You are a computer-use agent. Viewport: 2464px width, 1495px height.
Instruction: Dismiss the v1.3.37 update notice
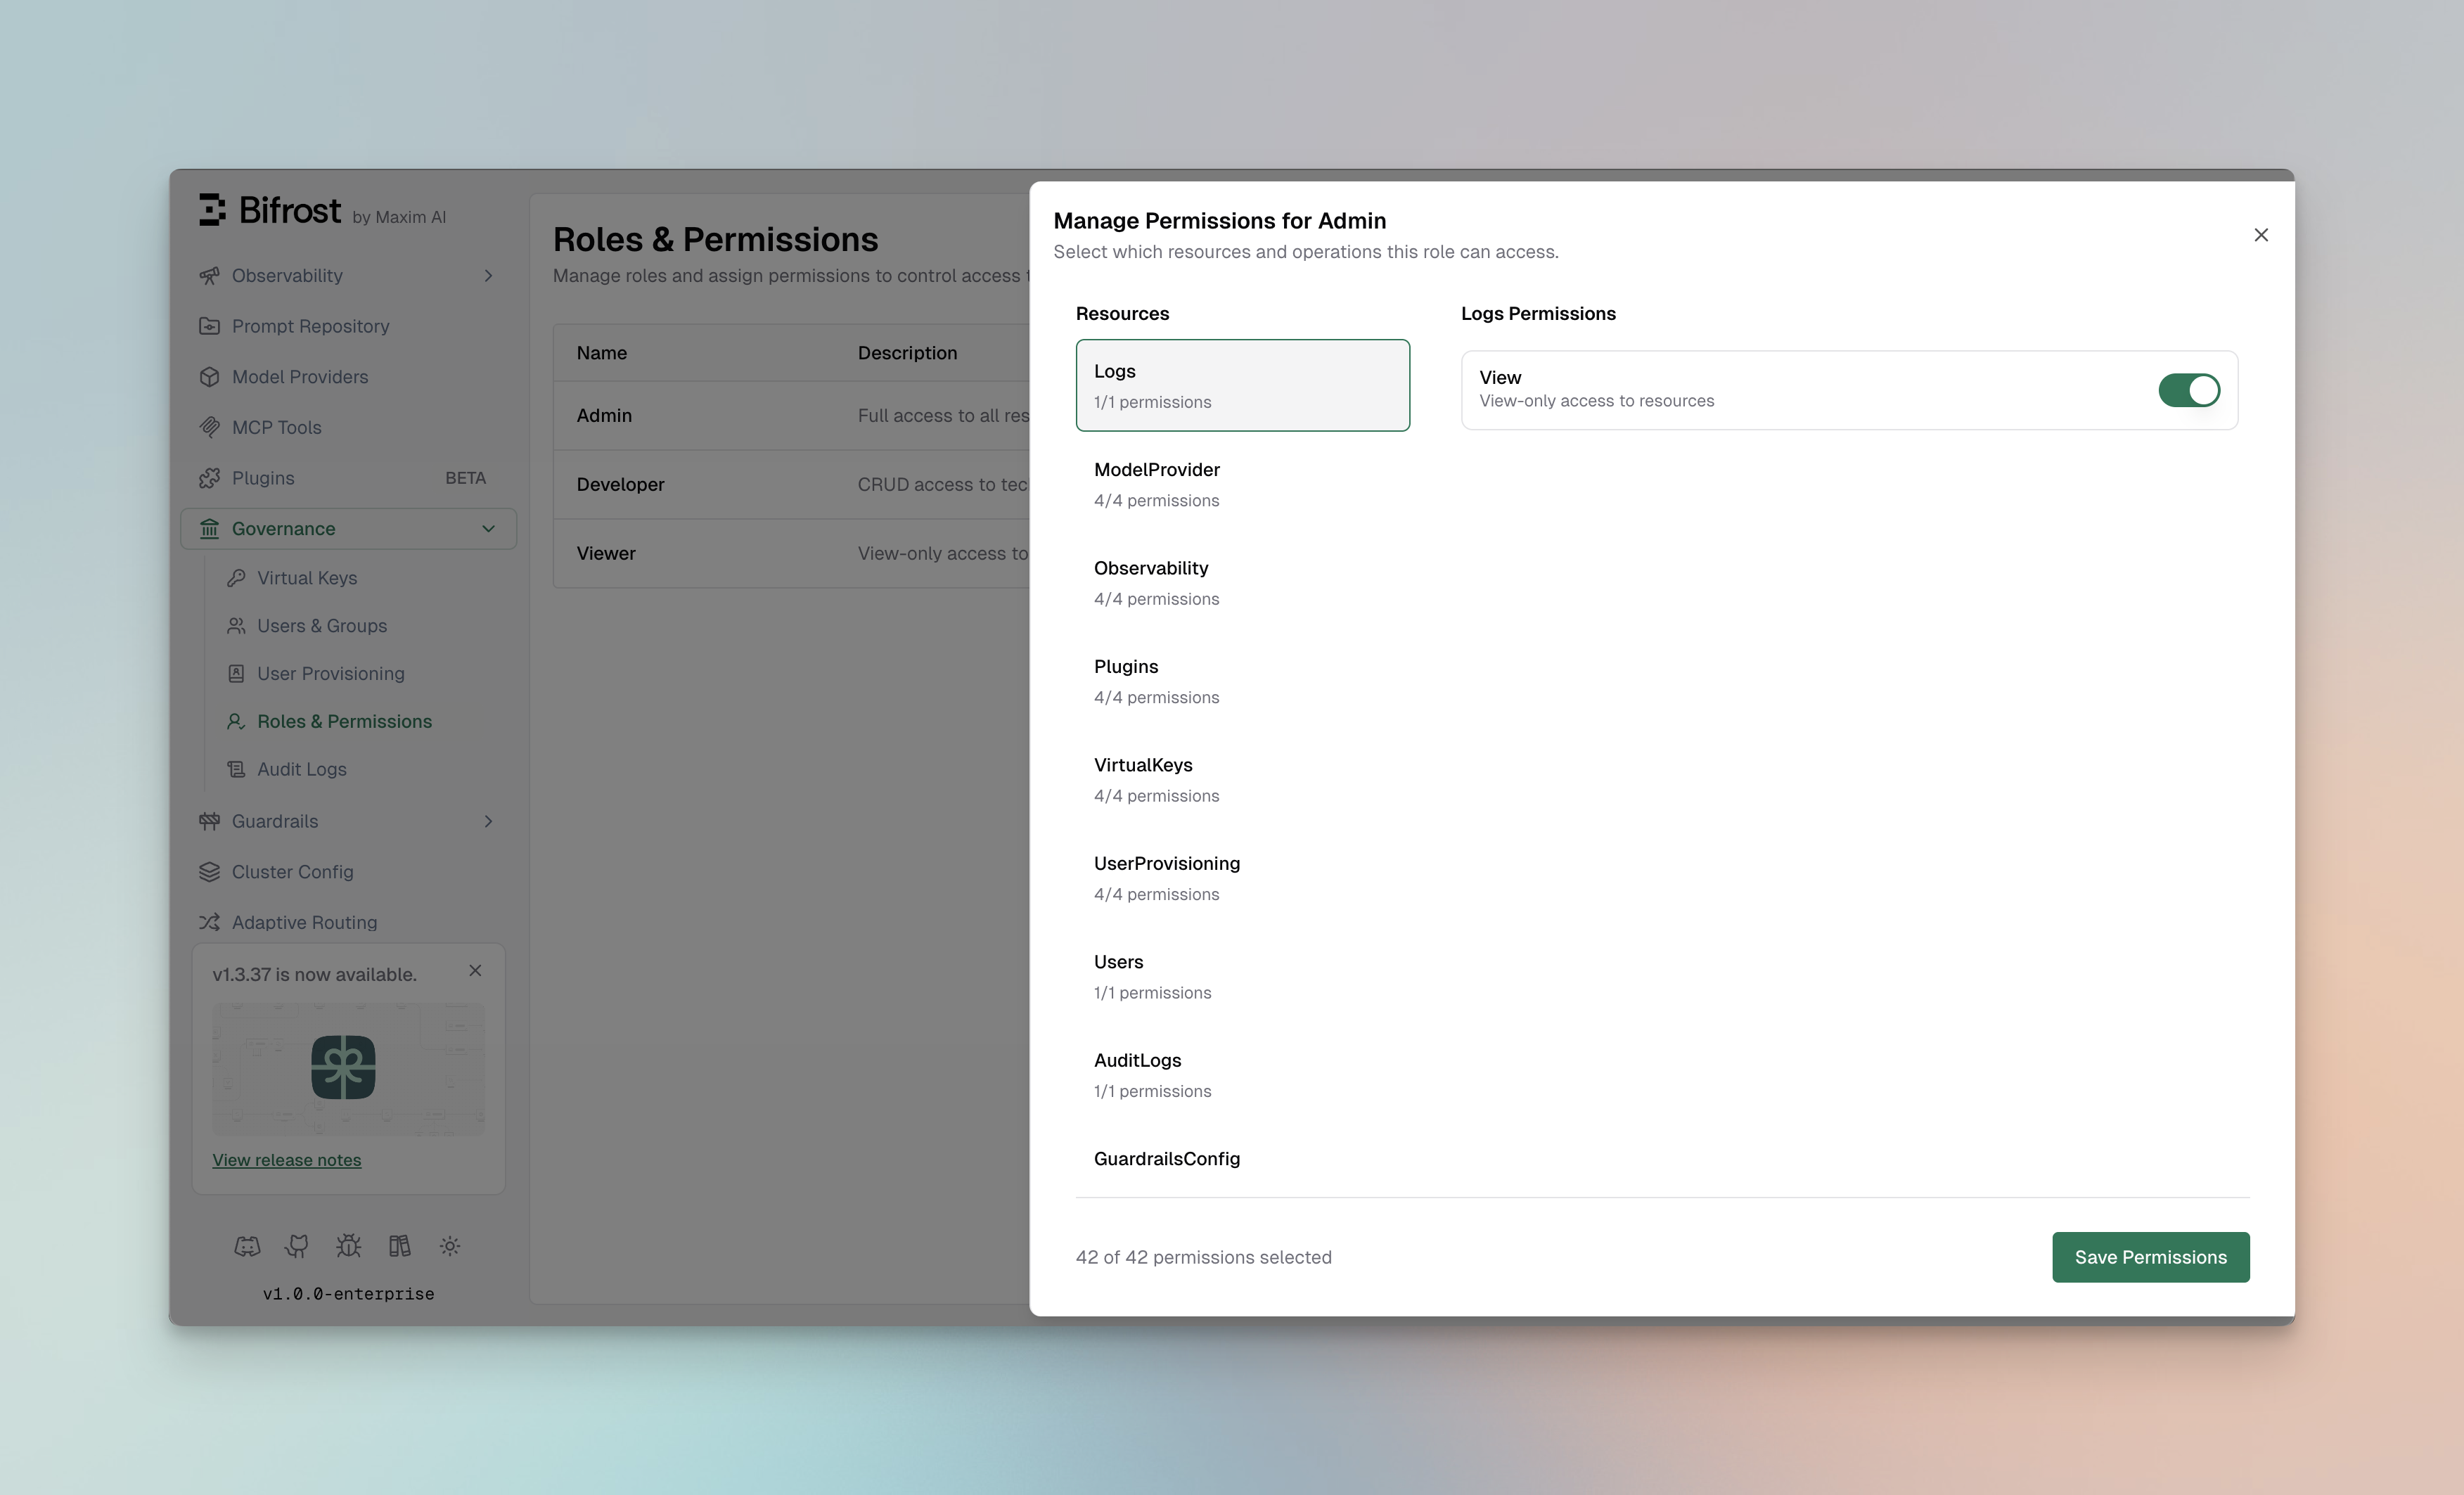pos(475,970)
